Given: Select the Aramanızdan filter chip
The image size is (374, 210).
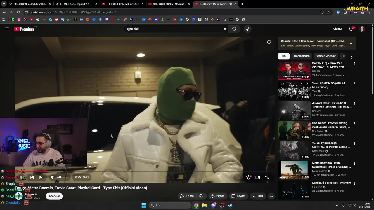Looking at the screenshot, I should (x=301, y=56).
